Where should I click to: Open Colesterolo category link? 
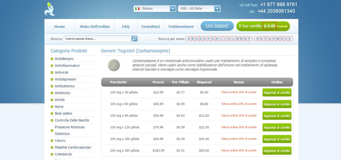tap(63, 154)
